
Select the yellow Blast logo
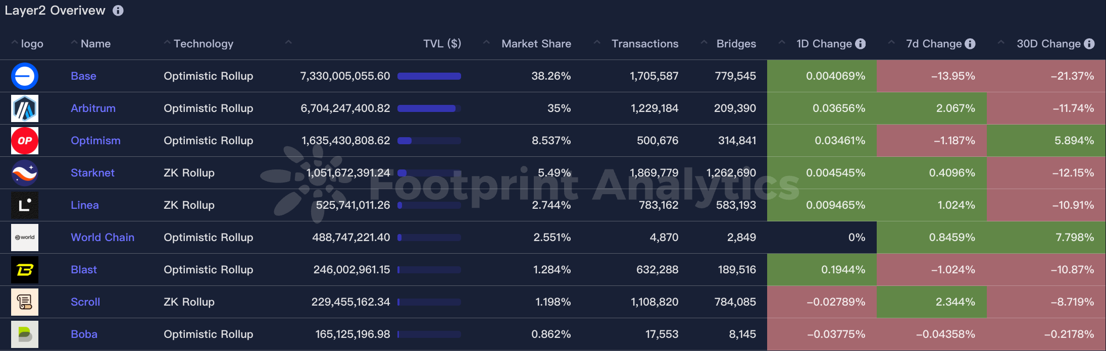(x=24, y=270)
